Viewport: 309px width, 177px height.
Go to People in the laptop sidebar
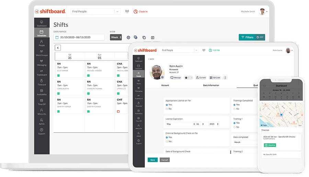(x=42, y=43)
